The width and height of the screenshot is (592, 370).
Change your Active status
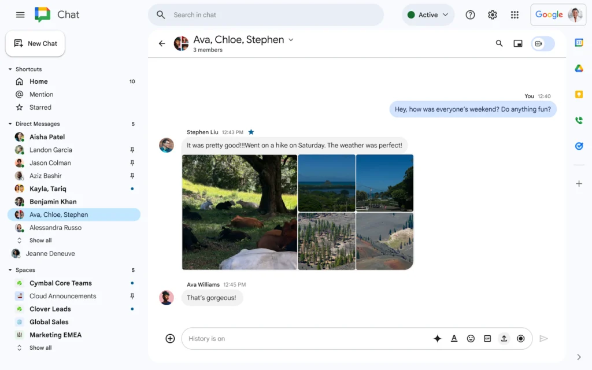coord(428,14)
